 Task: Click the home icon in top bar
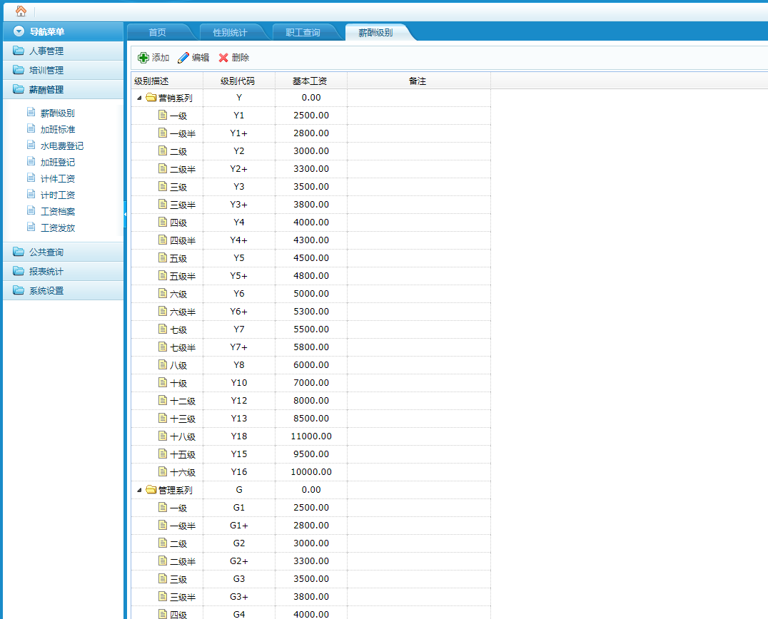pyautogui.click(x=21, y=11)
